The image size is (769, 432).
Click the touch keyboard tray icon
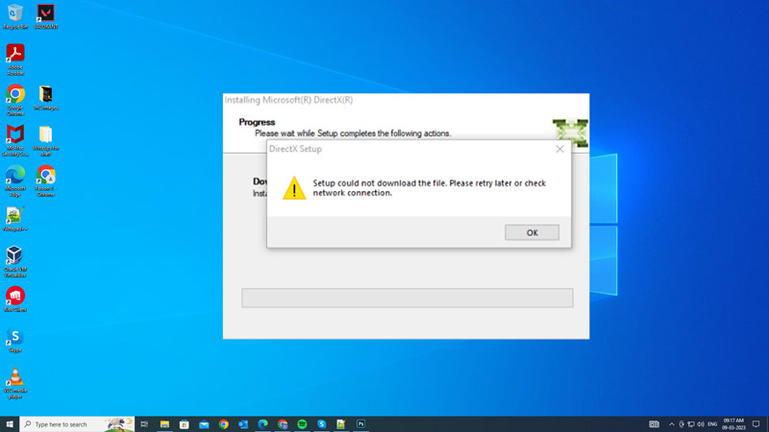coord(655,424)
